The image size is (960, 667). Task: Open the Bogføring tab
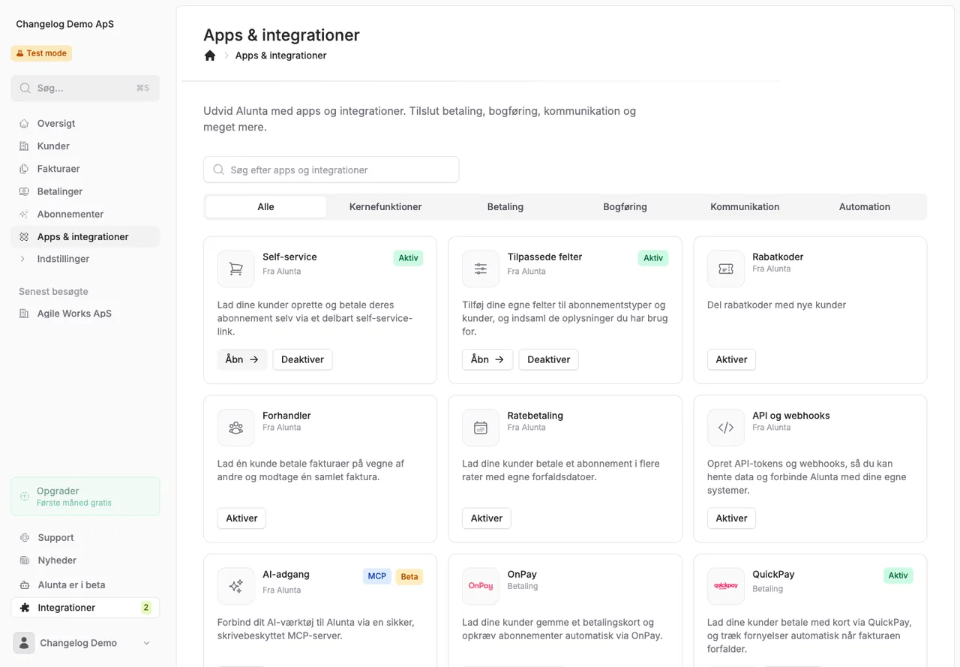625,207
